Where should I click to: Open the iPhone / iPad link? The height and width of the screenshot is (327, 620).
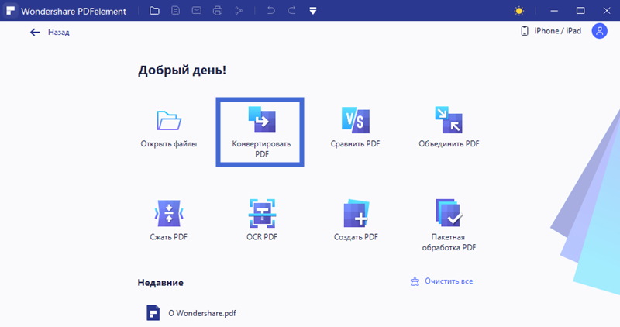click(x=551, y=31)
